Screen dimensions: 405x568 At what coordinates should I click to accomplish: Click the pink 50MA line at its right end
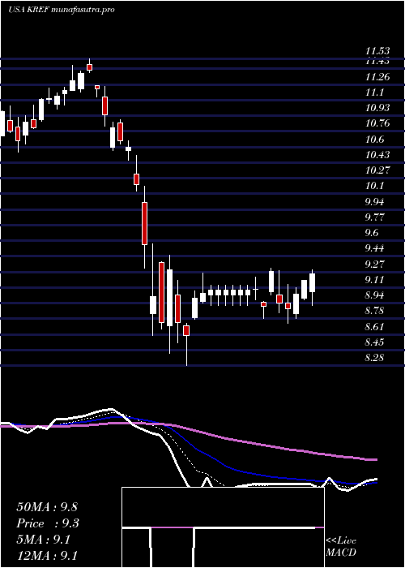[373, 459]
